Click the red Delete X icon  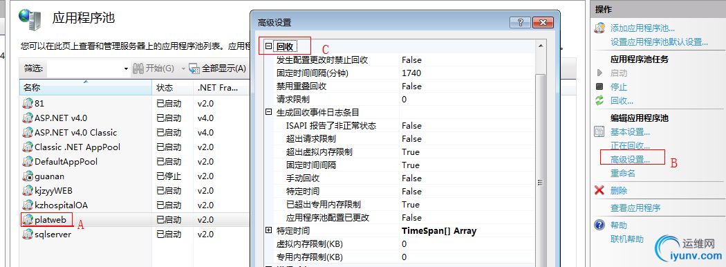[x=599, y=190]
